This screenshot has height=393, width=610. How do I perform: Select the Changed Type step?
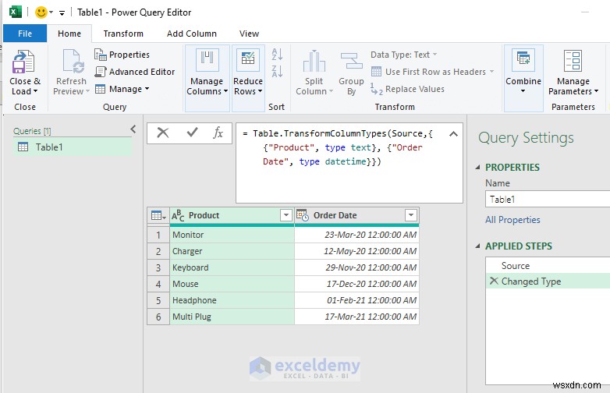[548, 281]
